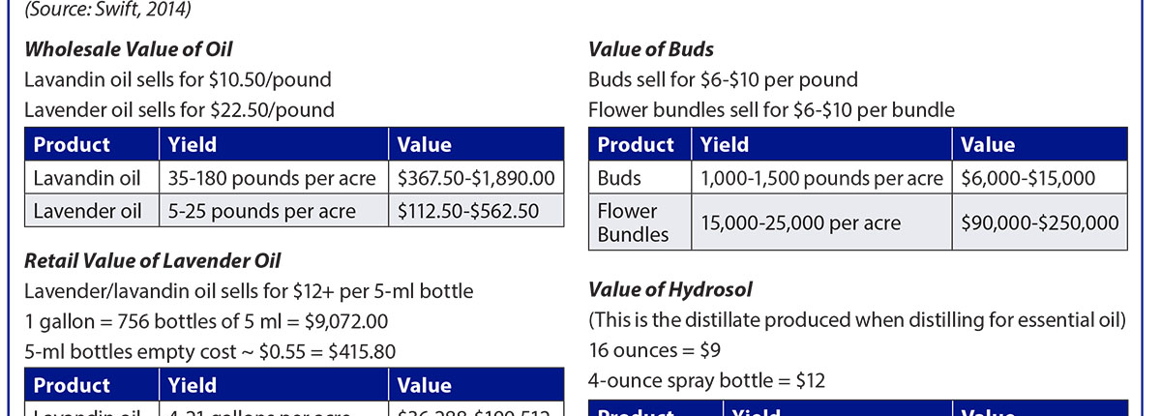Click the "Flower Bundles" product cell

(627, 223)
